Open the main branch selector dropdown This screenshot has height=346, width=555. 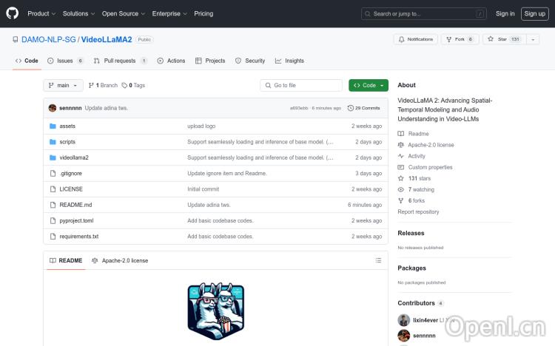63,86
